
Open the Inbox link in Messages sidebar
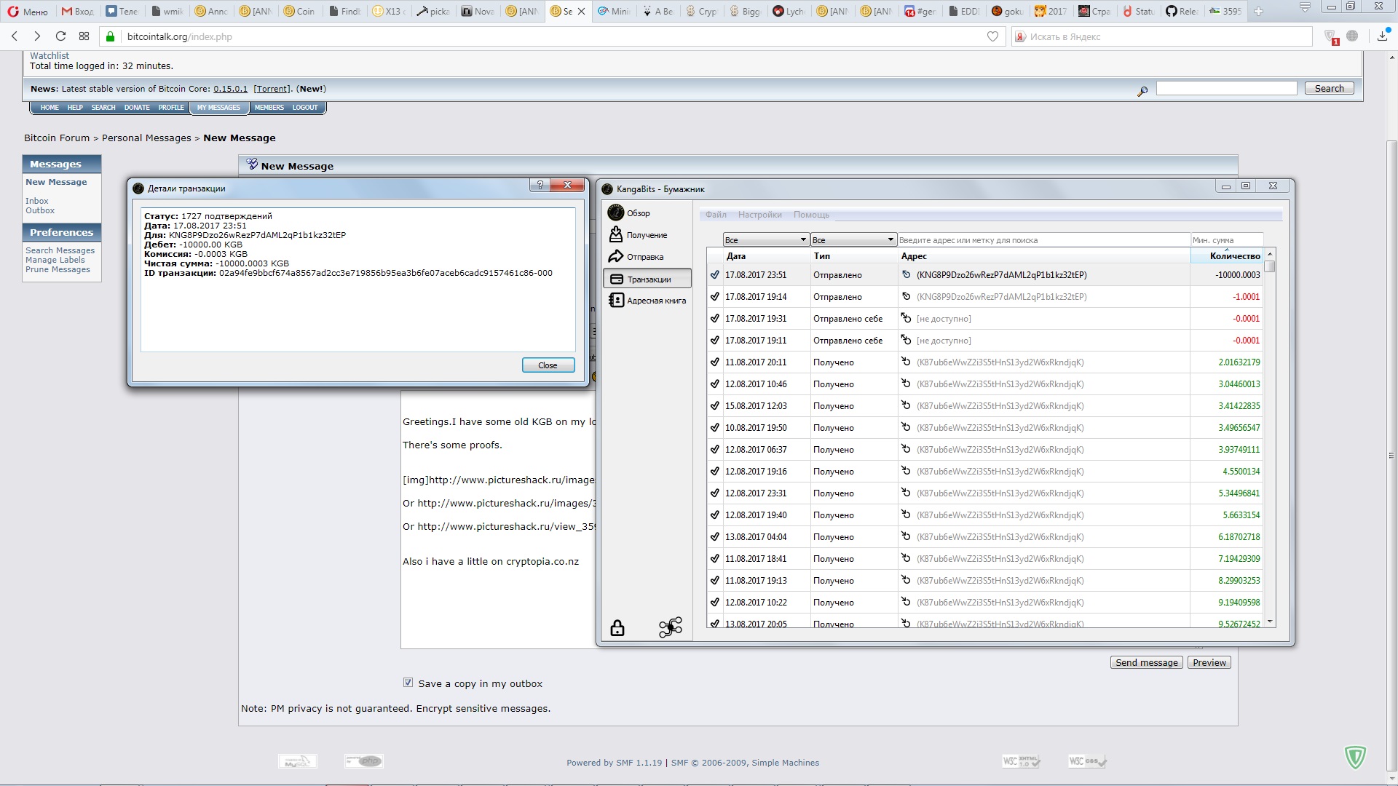[x=37, y=201]
